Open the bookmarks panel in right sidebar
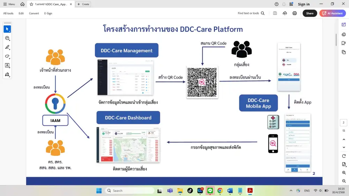This screenshot has width=349, height=196. tap(344, 43)
